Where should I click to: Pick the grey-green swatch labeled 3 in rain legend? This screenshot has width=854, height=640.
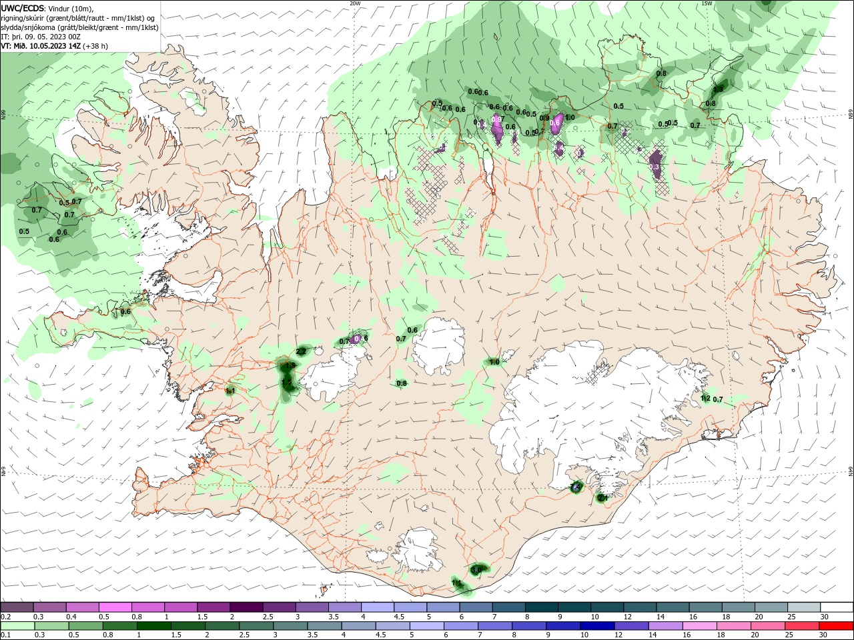(x=290, y=626)
